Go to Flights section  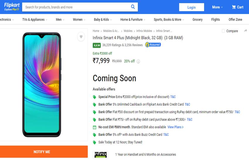coord(215,20)
